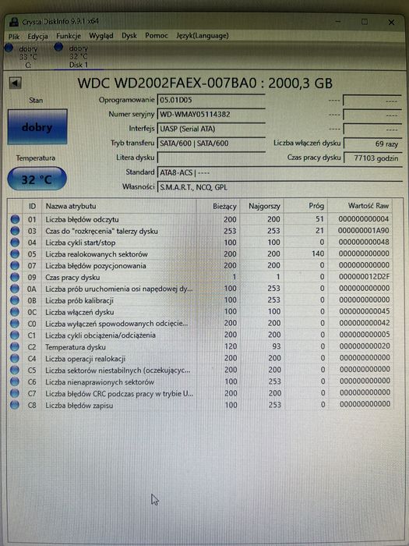Click the 'Wartość Raw' column header
Image resolution: width=409 pixels, height=546 pixels.
tap(360, 206)
